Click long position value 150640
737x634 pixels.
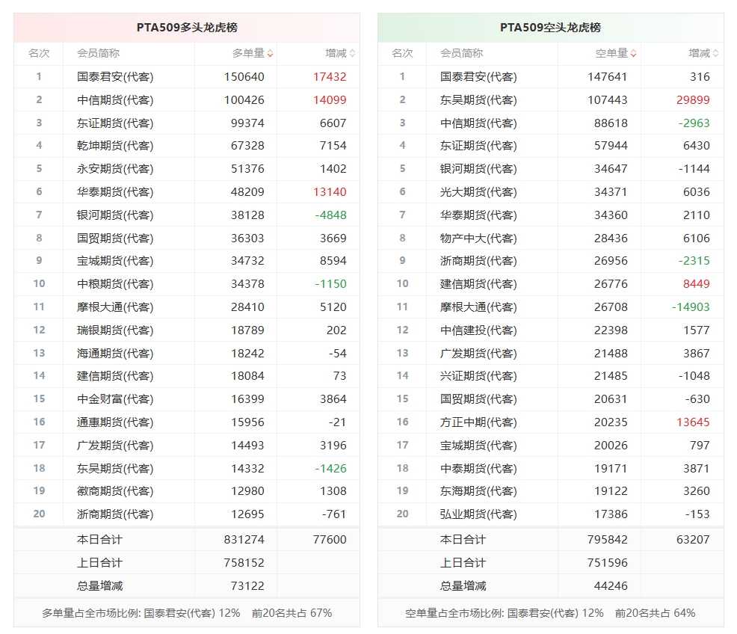click(x=244, y=76)
